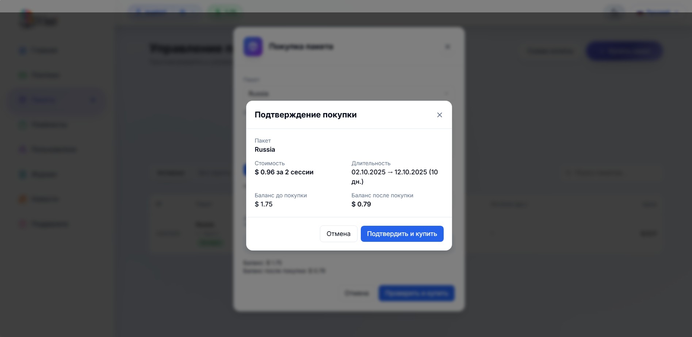Close the "Подтверждение покупки" dialog

coord(439,115)
